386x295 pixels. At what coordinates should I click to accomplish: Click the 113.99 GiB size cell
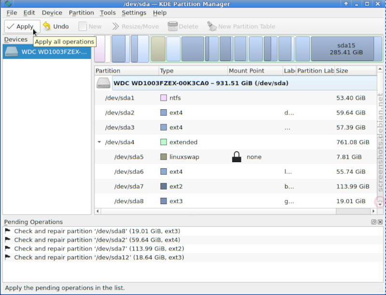point(353,187)
